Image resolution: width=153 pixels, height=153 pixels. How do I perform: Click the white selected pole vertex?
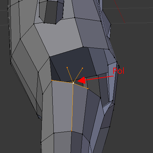(x=73, y=83)
